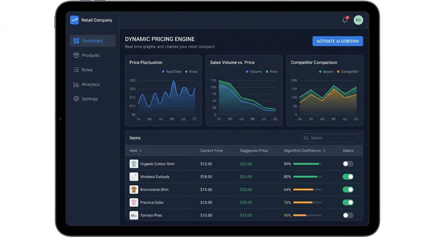Screen dimensions: 435x237
Task: Click the Competitor legend label
Action: tap(349, 71)
